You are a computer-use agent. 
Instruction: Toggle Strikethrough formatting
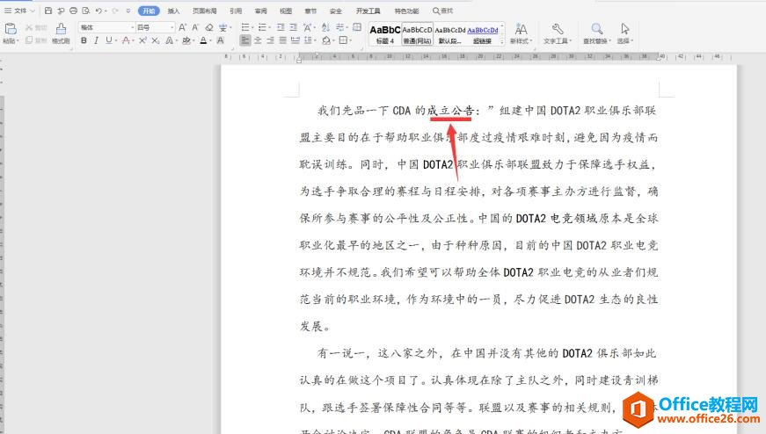(x=126, y=40)
